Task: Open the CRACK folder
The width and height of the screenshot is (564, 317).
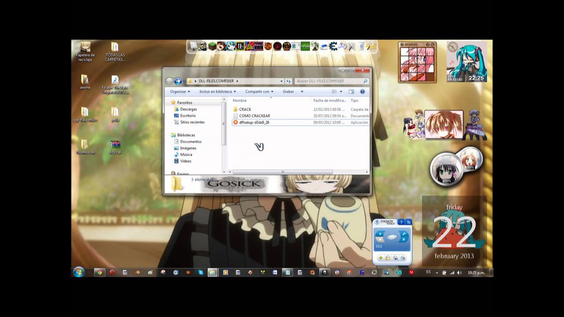Action: click(245, 109)
